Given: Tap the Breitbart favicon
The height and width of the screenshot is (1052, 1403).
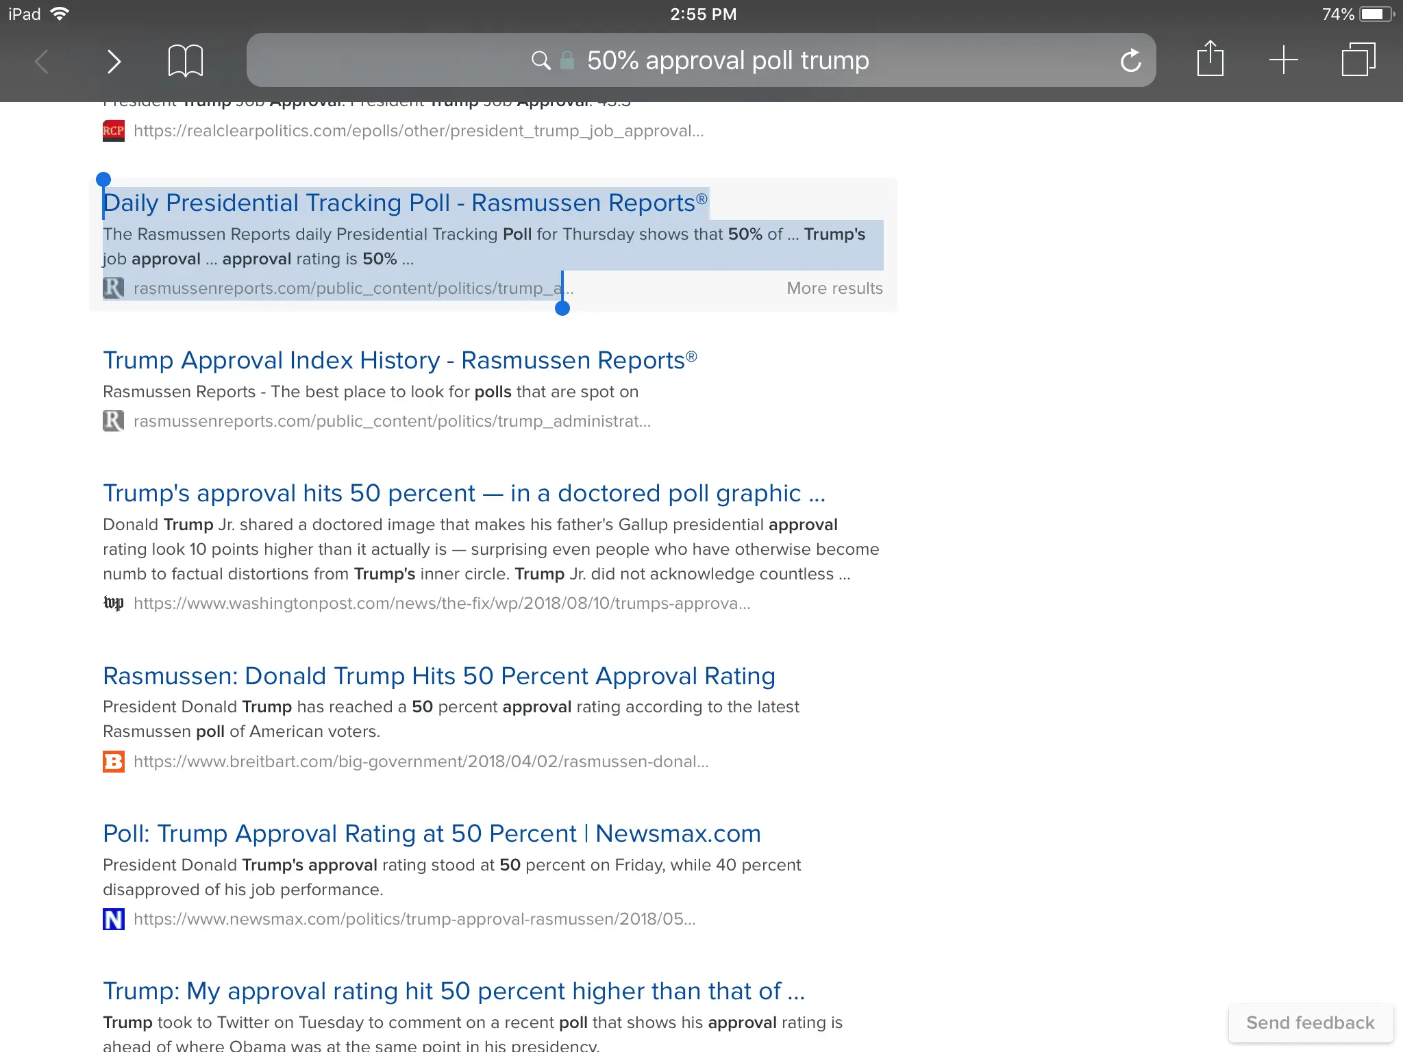Looking at the screenshot, I should tap(114, 762).
